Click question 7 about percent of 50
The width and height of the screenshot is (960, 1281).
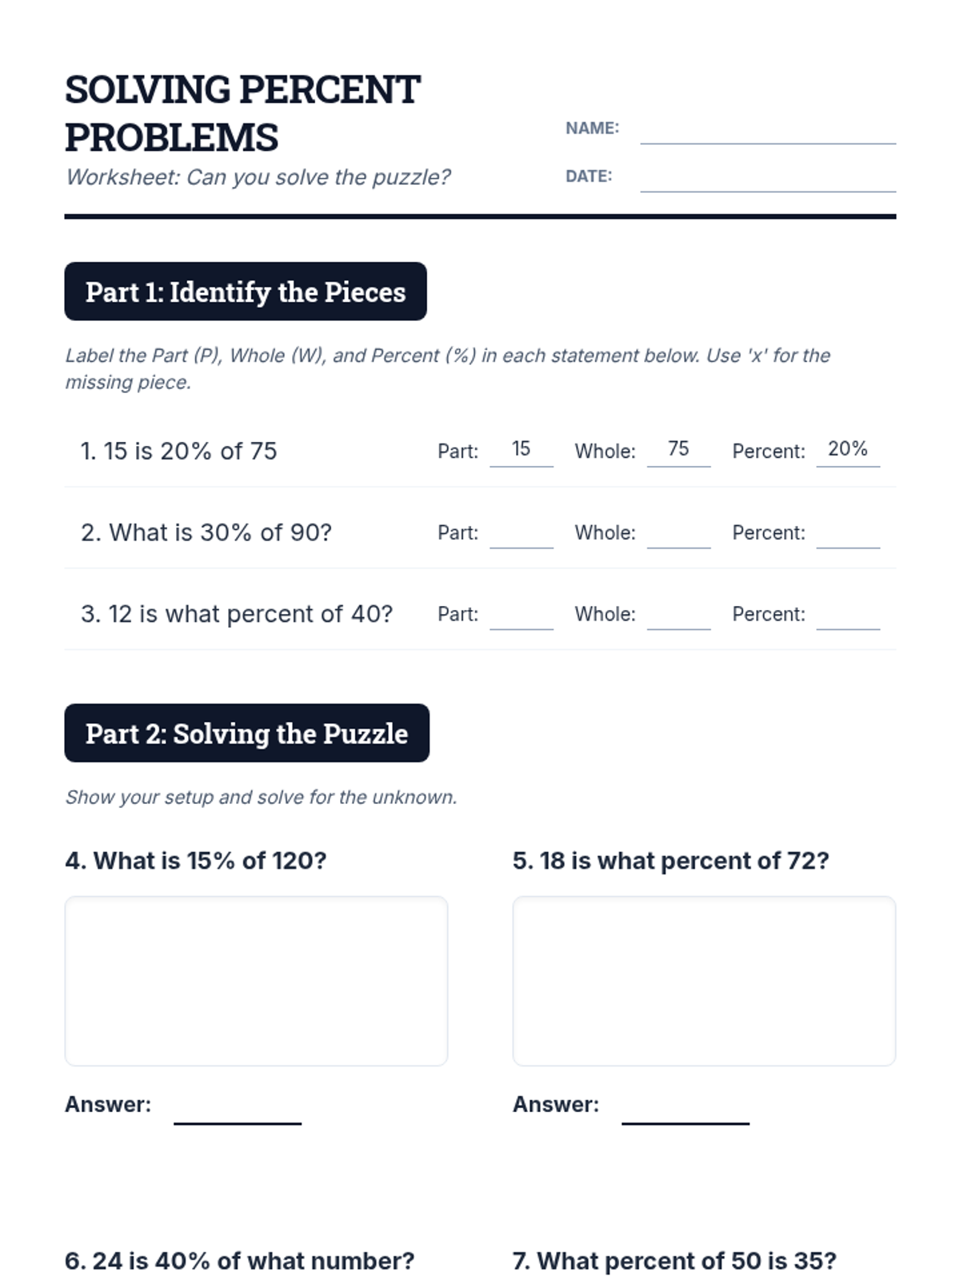[674, 1261]
